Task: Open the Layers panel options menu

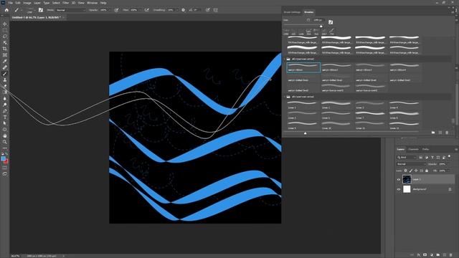Action: pyautogui.click(x=456, y=150)
